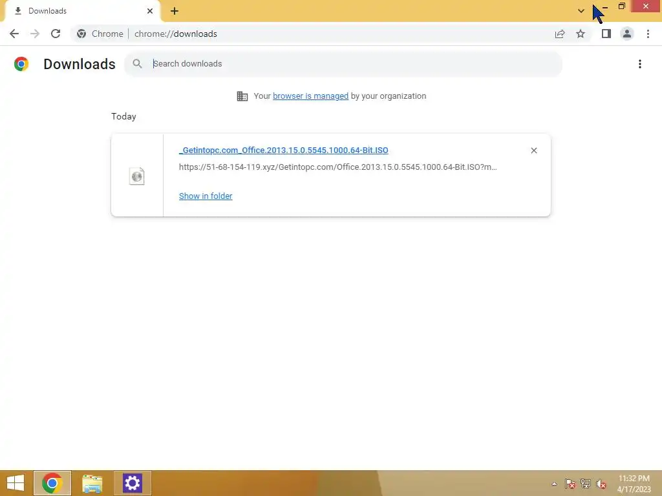Bookmark this tab with the star icon
Image resolution: width=662 pixels, height=496 pixels.
point(581,34)
